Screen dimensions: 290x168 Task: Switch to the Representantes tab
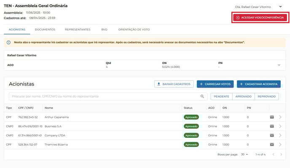pyautogui.click(x=78, y=29)
